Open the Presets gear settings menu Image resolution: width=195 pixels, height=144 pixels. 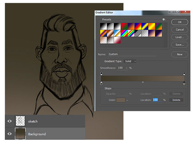pos(164,20)
